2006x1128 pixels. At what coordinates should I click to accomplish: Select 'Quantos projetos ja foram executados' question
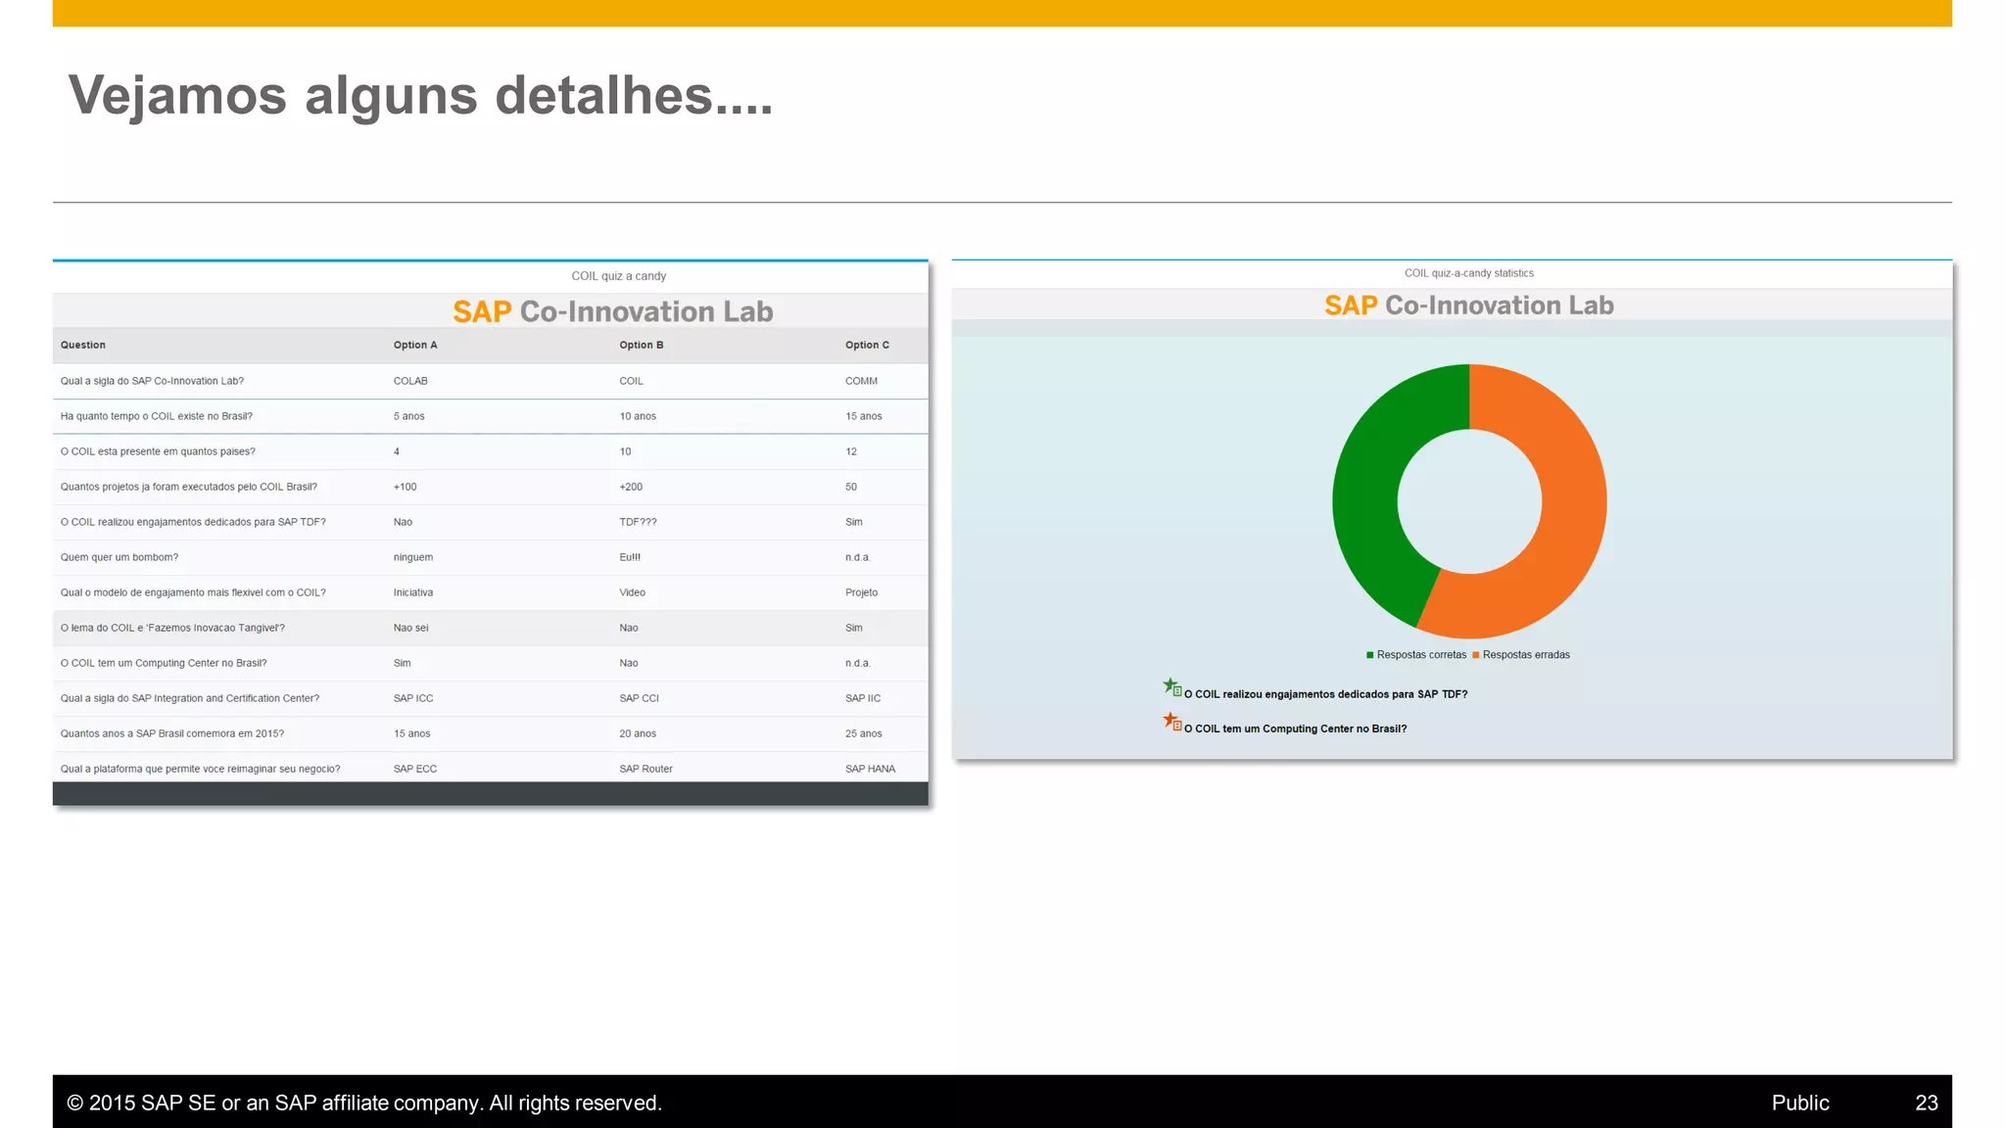click(189, 487)
